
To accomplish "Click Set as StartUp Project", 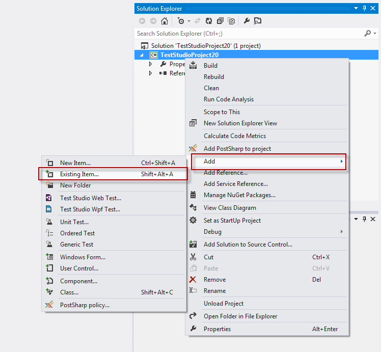I will [267, 221].
